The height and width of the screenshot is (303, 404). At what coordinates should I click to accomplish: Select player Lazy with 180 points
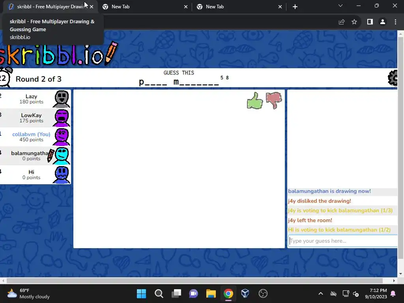point(35,99)
